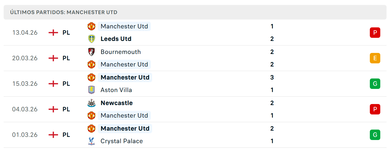This screenshot has height=152, width=391.
Task: Click the PL league label for 15.03.26
Action: pos(66,84)
